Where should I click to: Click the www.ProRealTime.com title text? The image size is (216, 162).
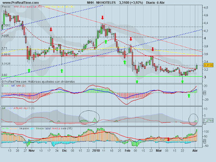click(x=21, y=3)
